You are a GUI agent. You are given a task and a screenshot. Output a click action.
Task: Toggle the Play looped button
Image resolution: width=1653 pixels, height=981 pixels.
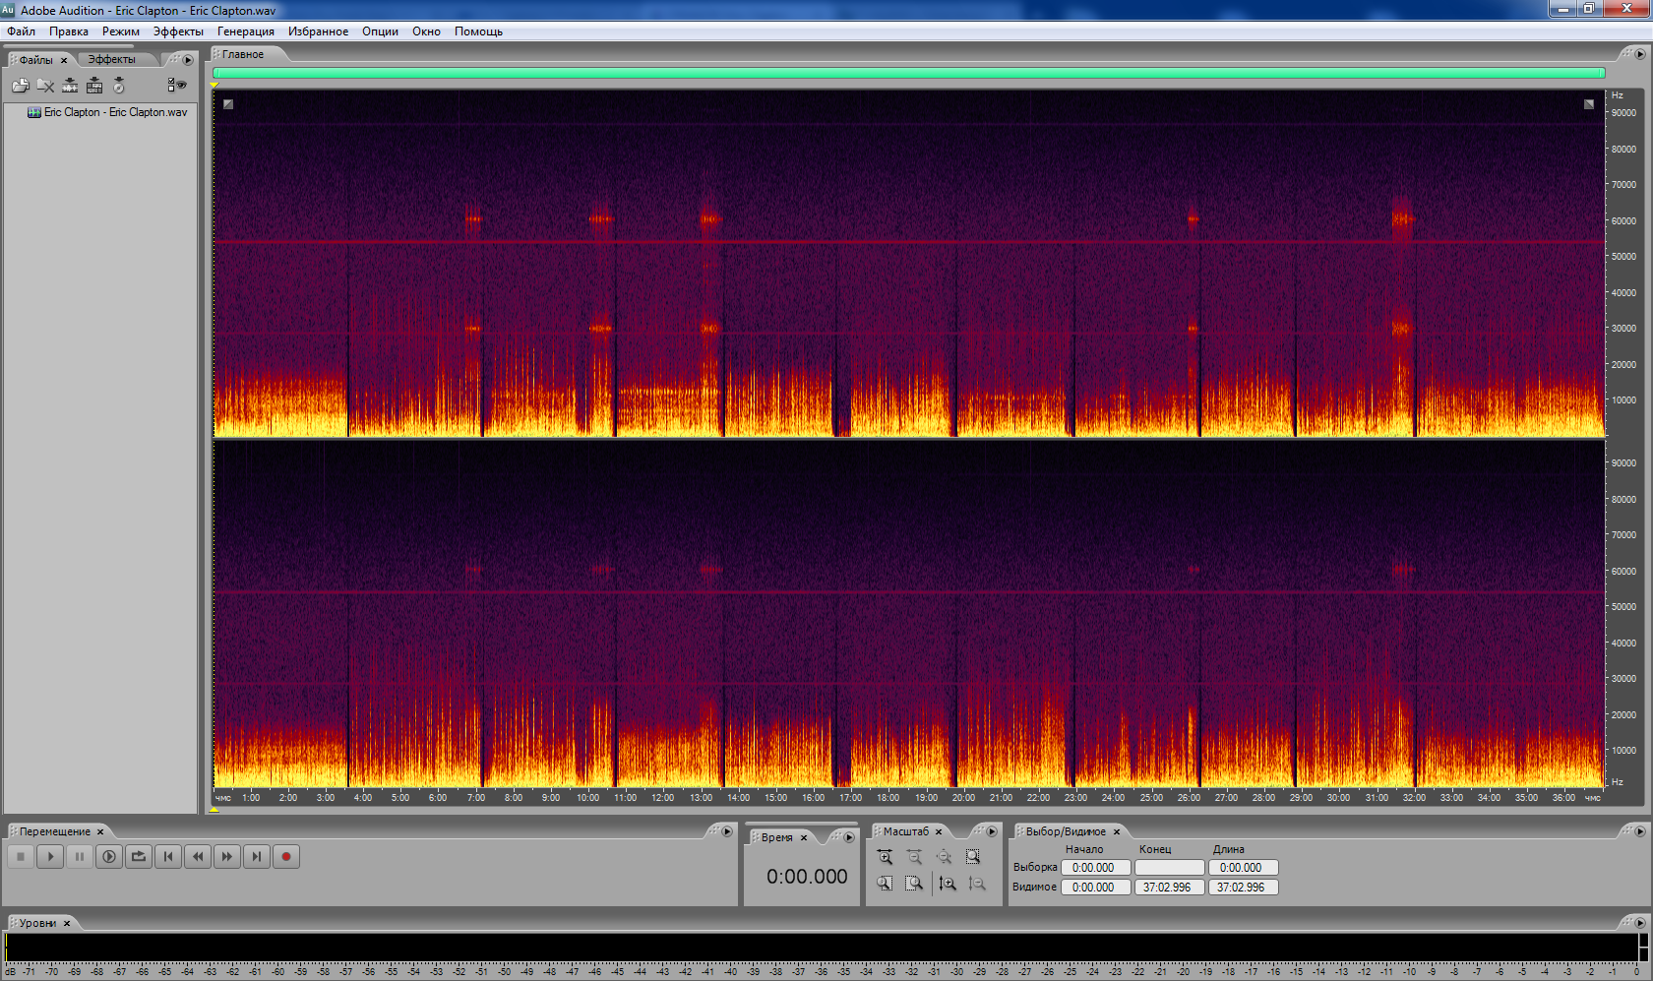(x=139, y=856)
